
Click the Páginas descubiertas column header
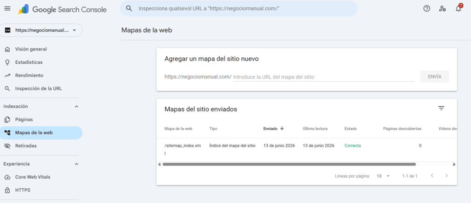tap(402, 128)
